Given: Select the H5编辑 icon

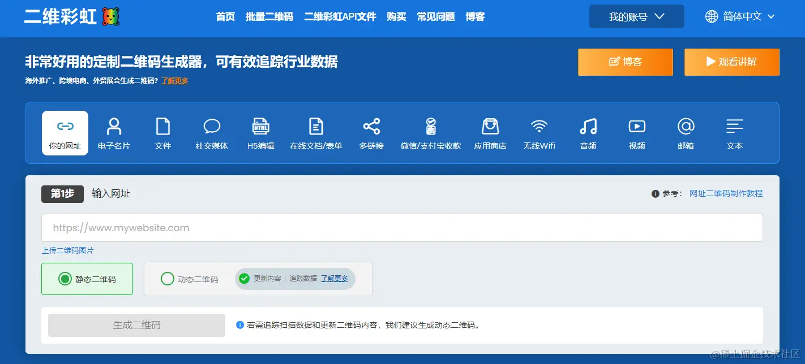Looking at the screenshot, I should click(x=260, y=133).
